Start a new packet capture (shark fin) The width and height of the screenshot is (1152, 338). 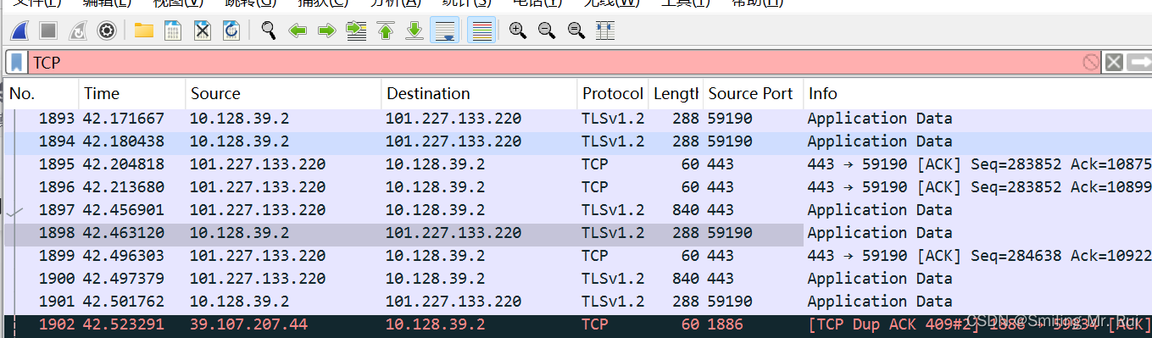(20, 31)
